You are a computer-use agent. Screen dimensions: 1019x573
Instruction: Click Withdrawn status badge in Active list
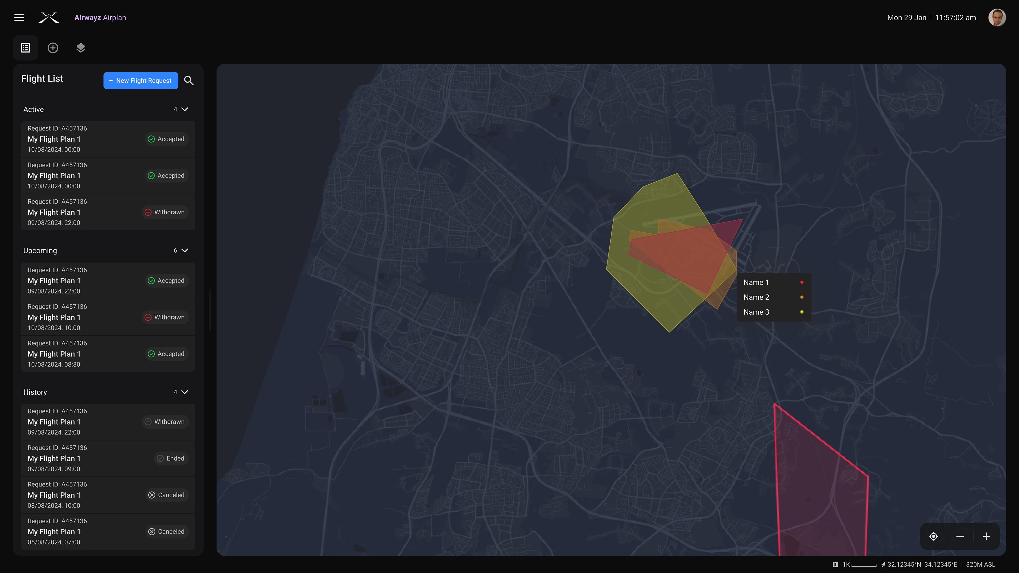pyautogui.click(x=165, y=212)
